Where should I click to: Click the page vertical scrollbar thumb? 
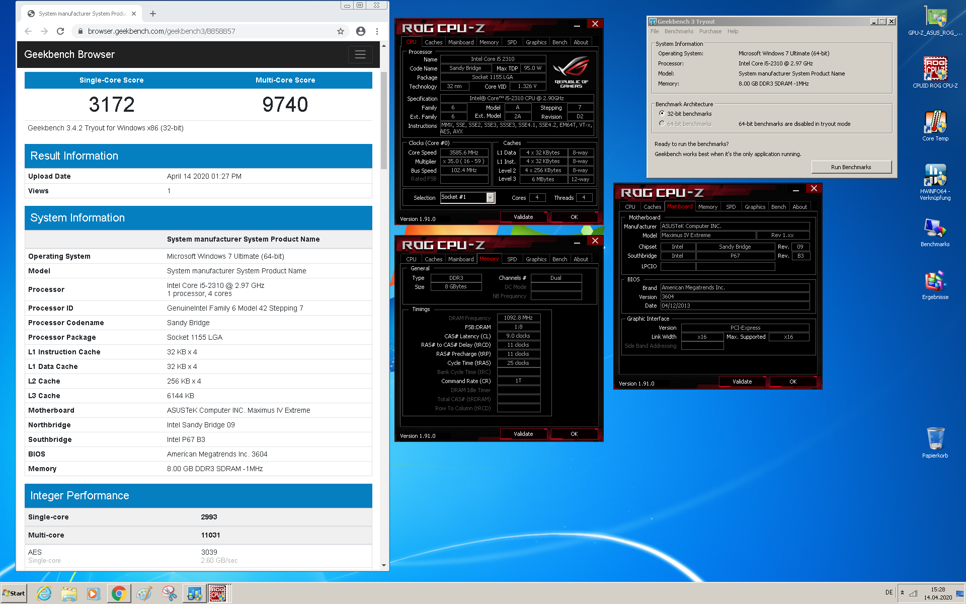[x=384, y=121]
